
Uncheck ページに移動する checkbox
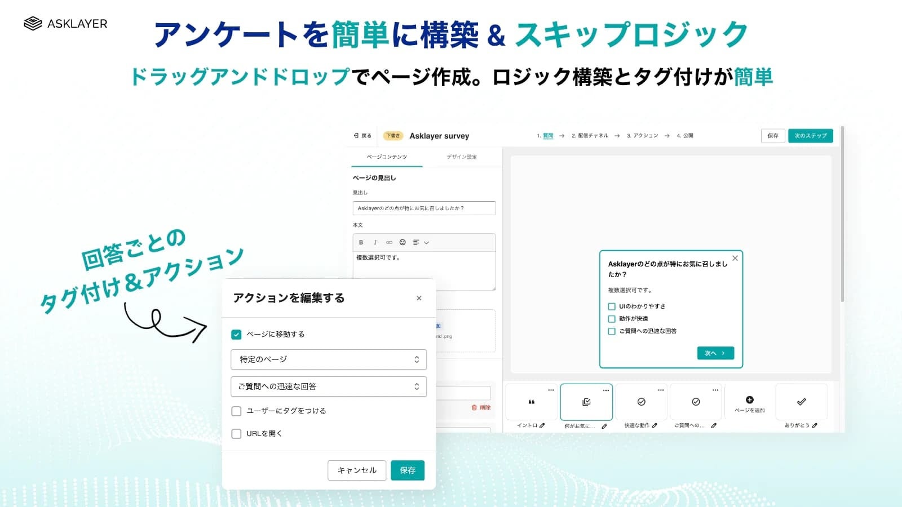[x=236, y=335]
